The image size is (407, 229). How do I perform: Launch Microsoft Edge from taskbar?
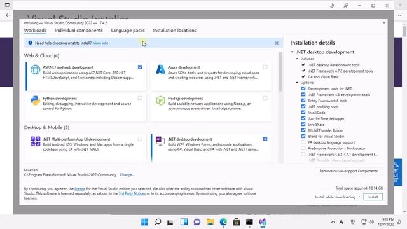(x=223, y=222)
